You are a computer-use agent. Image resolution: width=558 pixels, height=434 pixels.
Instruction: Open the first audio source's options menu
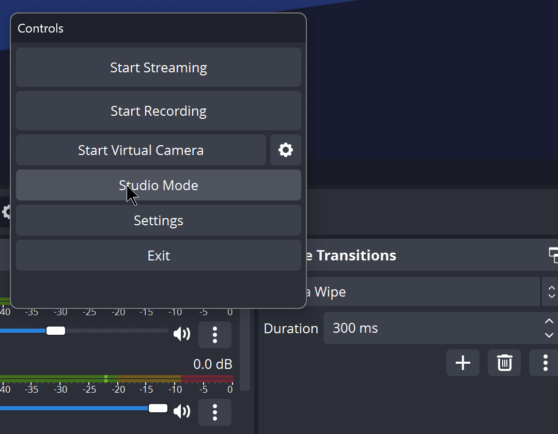[x=215, y=334]
